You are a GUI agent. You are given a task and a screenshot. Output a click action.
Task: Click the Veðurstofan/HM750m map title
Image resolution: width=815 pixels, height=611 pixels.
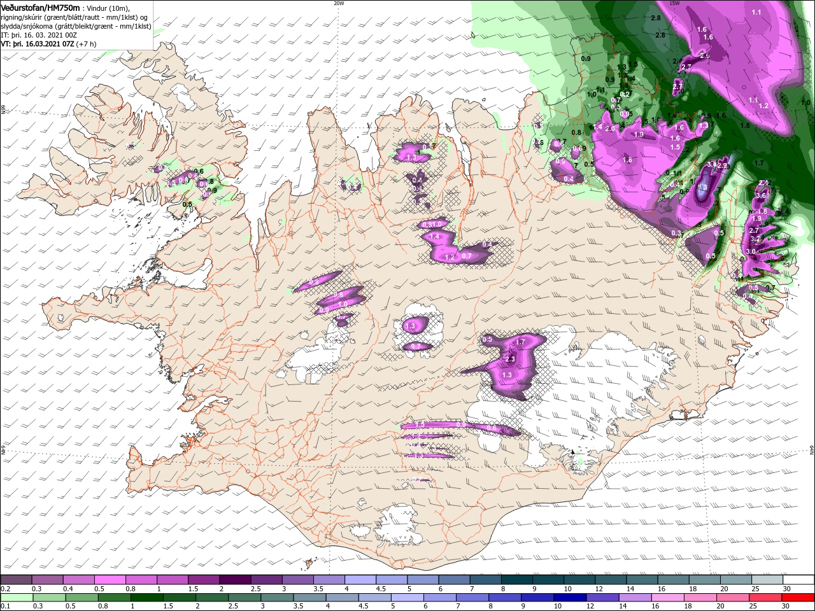[40, 7]
